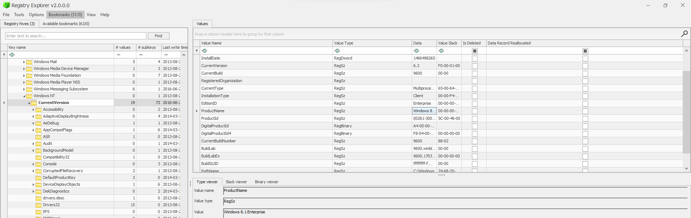Open the Tools menu
Image resolution: width=691 pixels, height=218 pixels.
(x=19, y=15)
